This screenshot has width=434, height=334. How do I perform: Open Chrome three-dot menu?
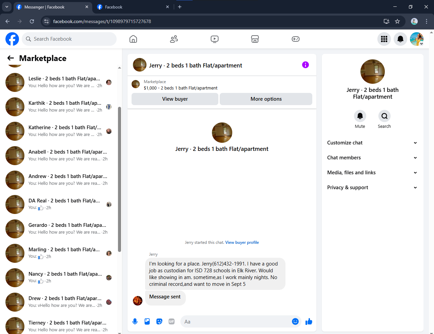[427, 21]
